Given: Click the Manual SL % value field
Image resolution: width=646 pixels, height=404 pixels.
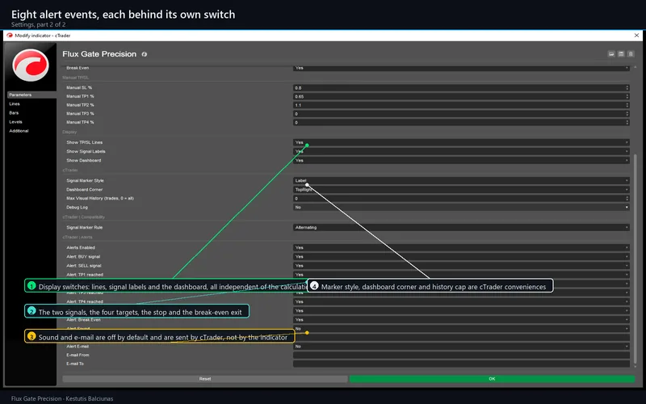Looking at the screenshot, I should (458, 88).
